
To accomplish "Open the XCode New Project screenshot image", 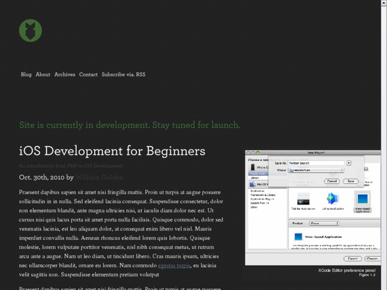I will pyautogui.click(x=313, y=208).
